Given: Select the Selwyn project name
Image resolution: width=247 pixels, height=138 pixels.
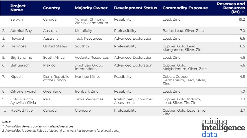Looking at the screenshot, I should (17, 20).
